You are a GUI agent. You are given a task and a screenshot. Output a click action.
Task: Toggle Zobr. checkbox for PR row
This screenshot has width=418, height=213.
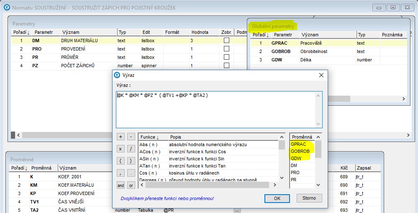click(x=227, y=57)
